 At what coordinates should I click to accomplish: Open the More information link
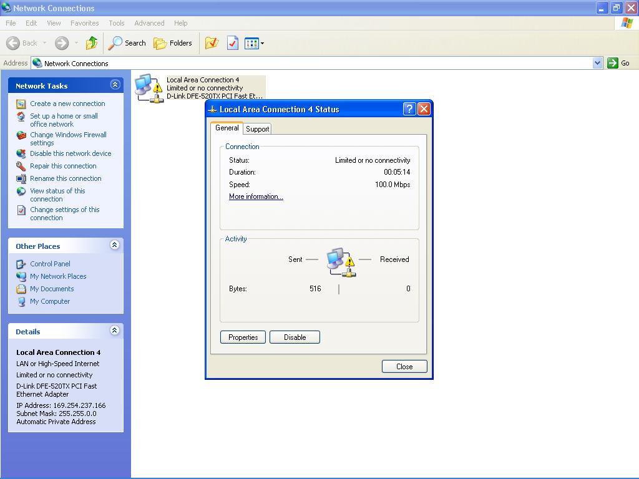[x=256, y=196]
